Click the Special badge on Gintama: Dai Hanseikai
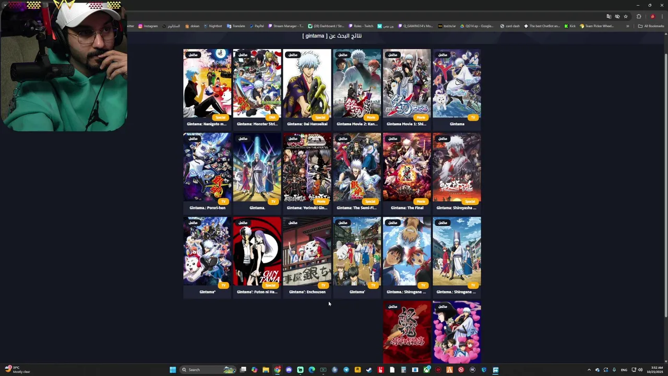The image size is (668, 376). tap(320, 118)
